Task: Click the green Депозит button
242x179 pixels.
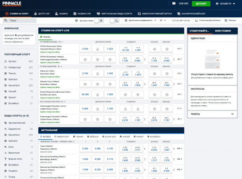Action: 201,4
